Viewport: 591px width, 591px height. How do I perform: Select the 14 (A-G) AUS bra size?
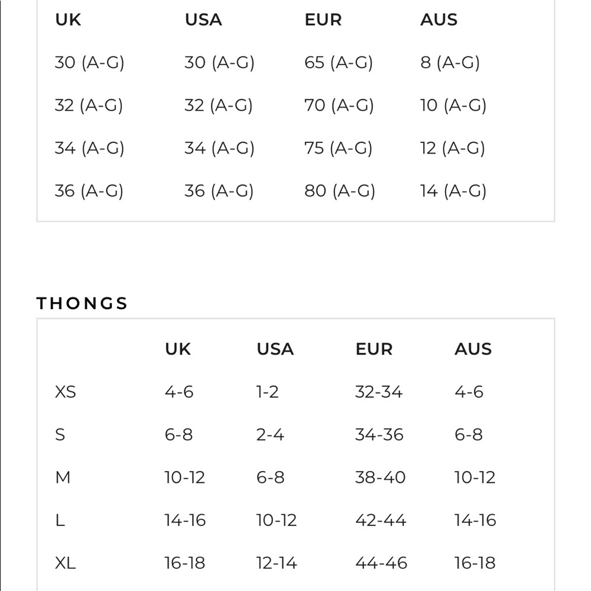pyautogui.click(x=453, y=191)
